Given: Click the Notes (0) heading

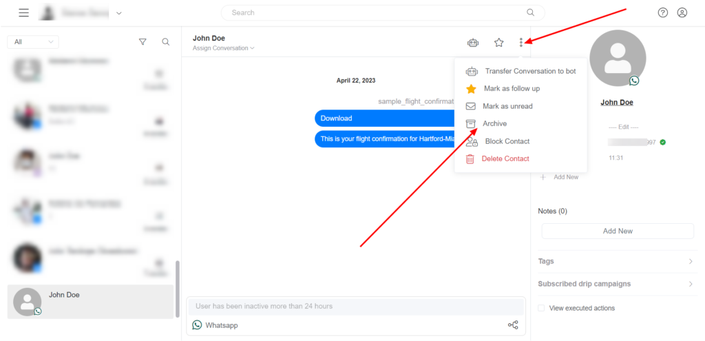Looking at the screenshot, I should pyautogui.click(x=552, y=211).
